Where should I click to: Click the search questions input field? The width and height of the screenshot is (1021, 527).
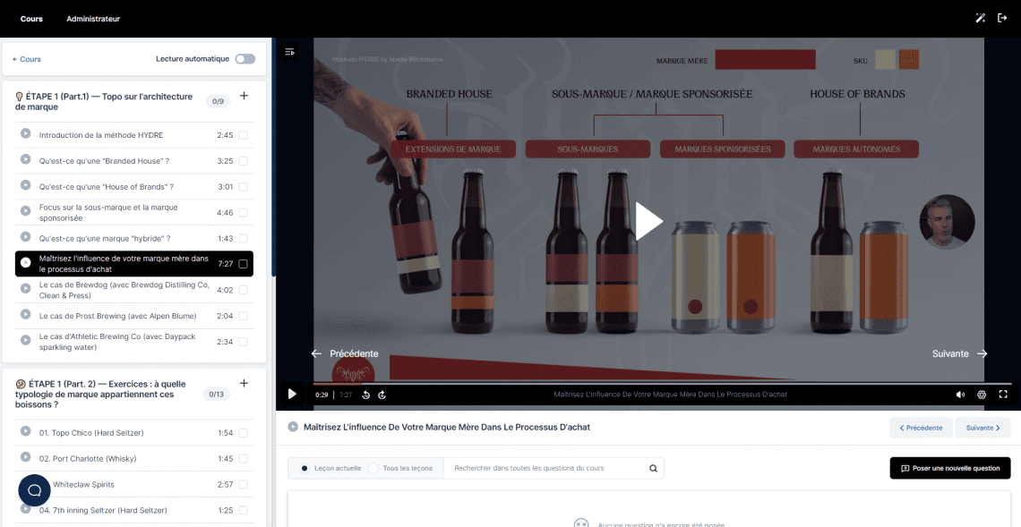click(545, 468)
